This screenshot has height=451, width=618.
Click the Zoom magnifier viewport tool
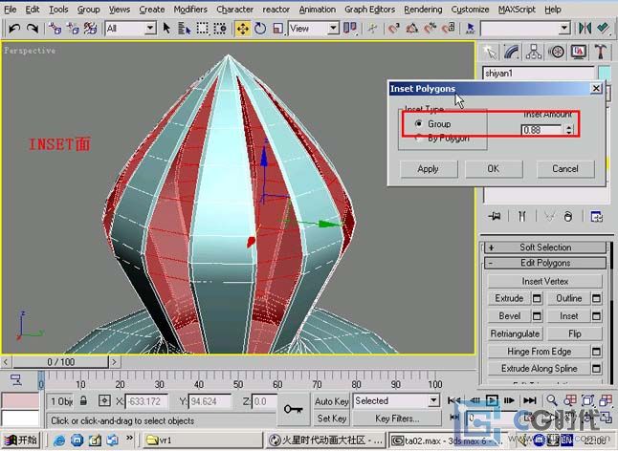[x=552, y=400]
